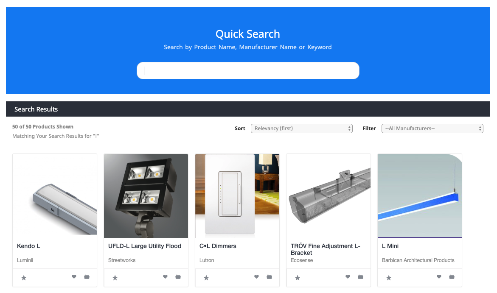Click heart icon on L Mini card

point(439,276)
